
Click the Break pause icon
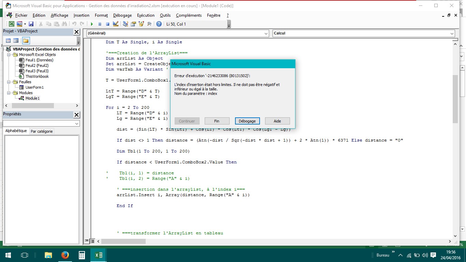click(100, 24)
